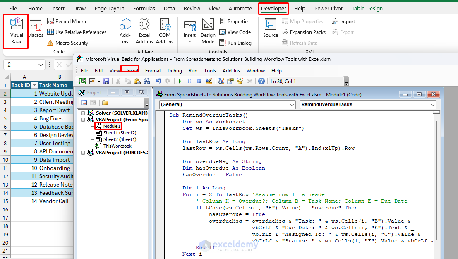The width and height of the screenshot is (458, 259).
Task: Click View Code icon in Project Explorer
Action: pos(84,103)
